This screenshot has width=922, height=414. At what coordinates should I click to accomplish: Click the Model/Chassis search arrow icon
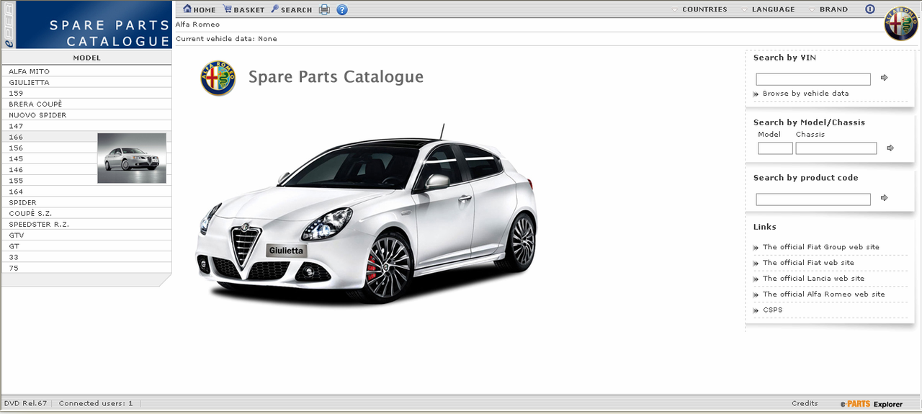[890, 148]
